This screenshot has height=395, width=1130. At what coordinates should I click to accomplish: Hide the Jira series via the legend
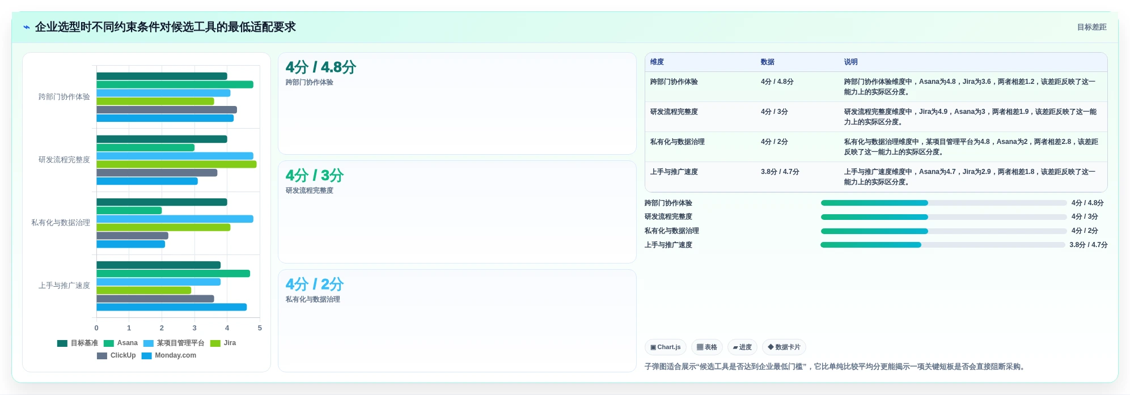(x=223, y=343)
